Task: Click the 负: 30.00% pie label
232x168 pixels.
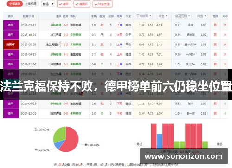Action: tap(42, 130)
